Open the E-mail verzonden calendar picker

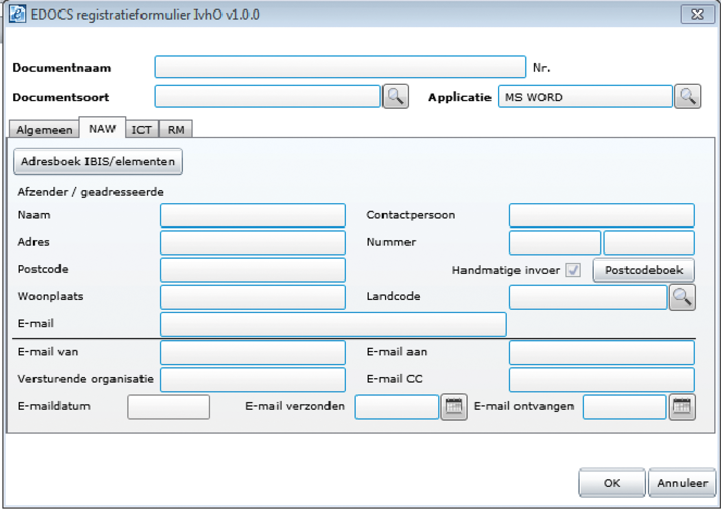click(x=454, y=406)
